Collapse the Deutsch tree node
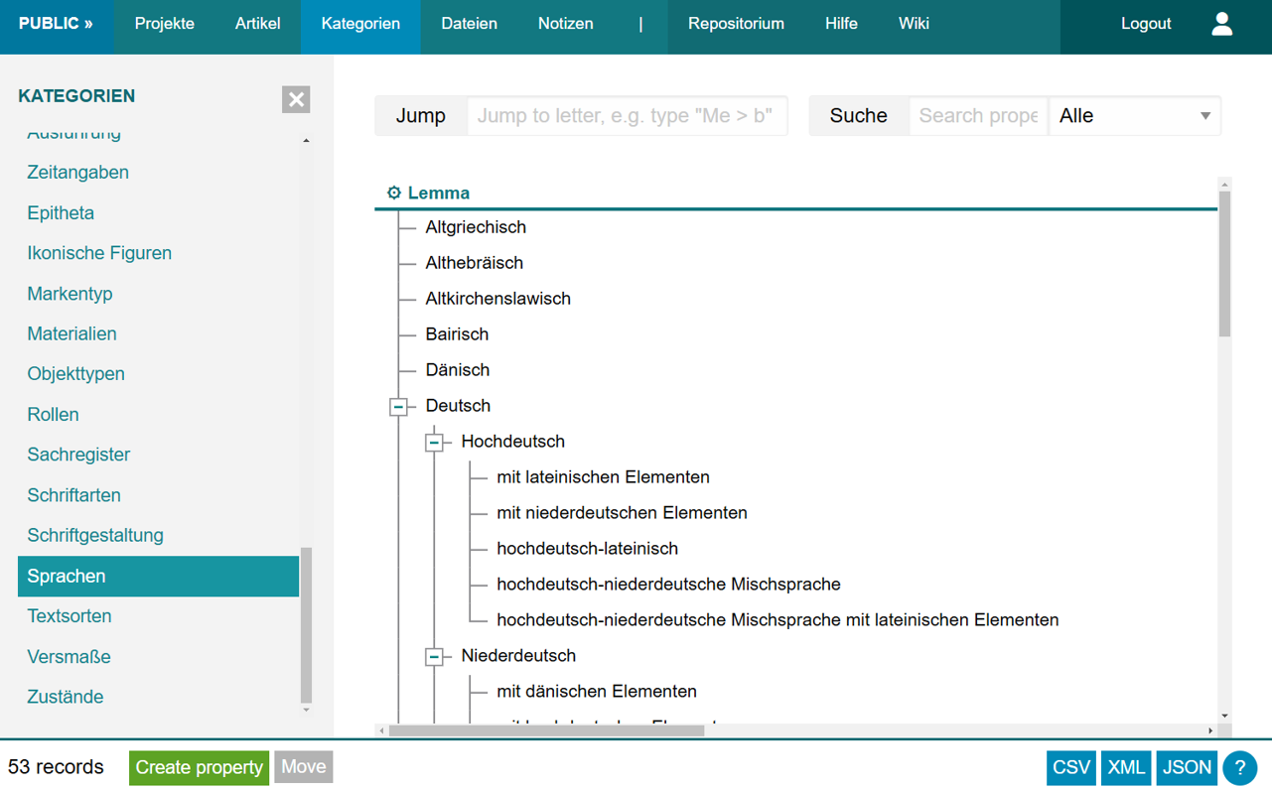This screenshot has height=789, width=1272. click(398, 406)
